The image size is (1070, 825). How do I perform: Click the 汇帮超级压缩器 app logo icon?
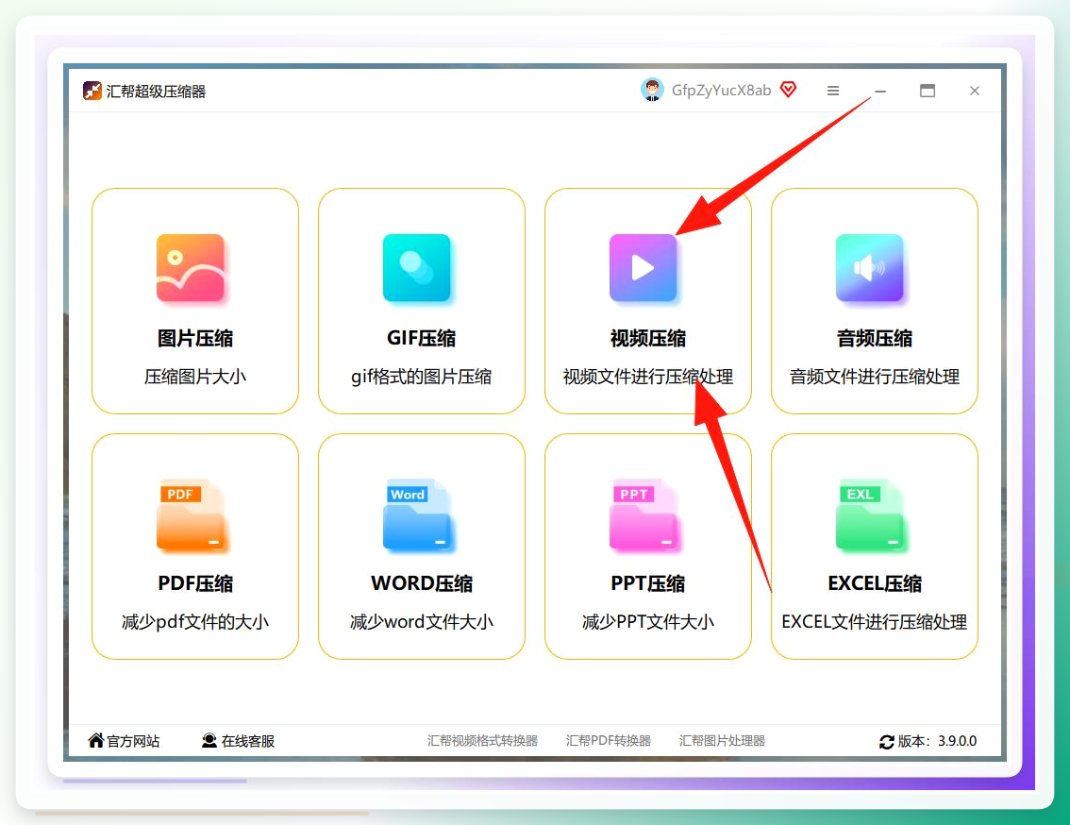coord(92,91)
